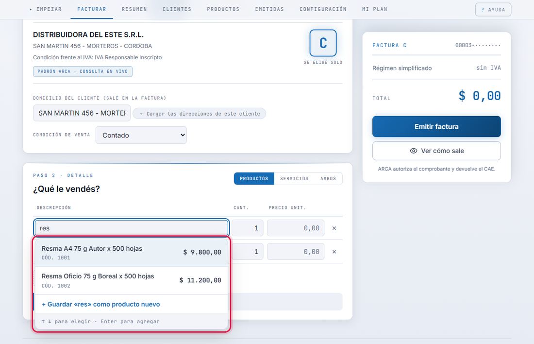
Task: Click the invoice number 00003
Action: click(478, 45)
